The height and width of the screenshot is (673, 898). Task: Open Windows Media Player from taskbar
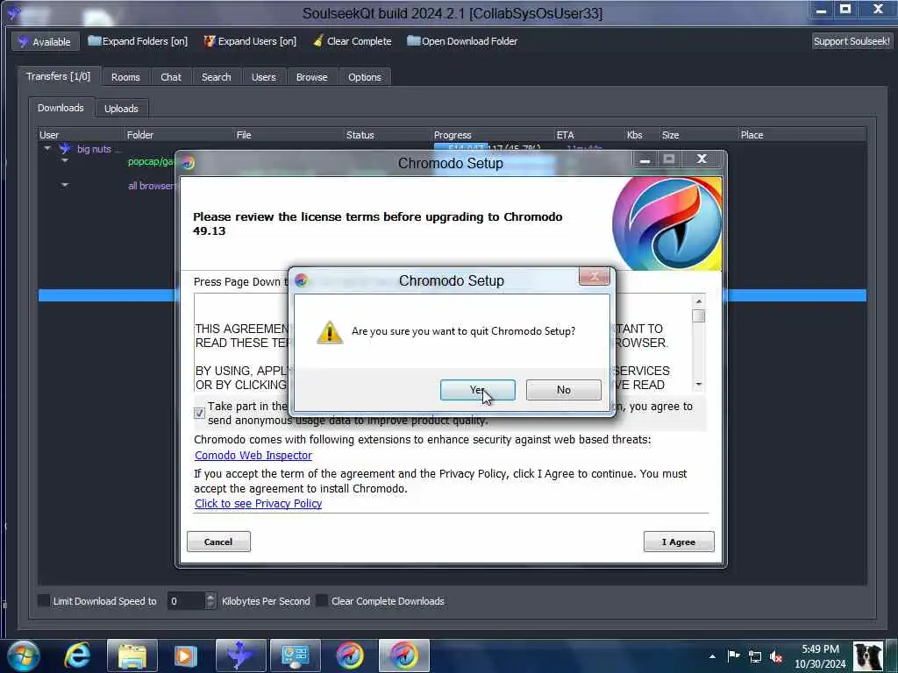click(186, 655)
